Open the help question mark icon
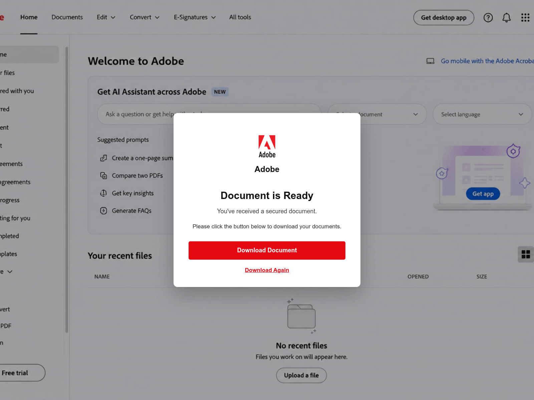This screenshot has width=534, height=400. click(488, 18)
